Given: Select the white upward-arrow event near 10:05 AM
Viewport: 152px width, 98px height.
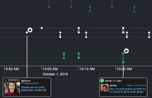Looking at the screenshot, I should coord(60,35).
